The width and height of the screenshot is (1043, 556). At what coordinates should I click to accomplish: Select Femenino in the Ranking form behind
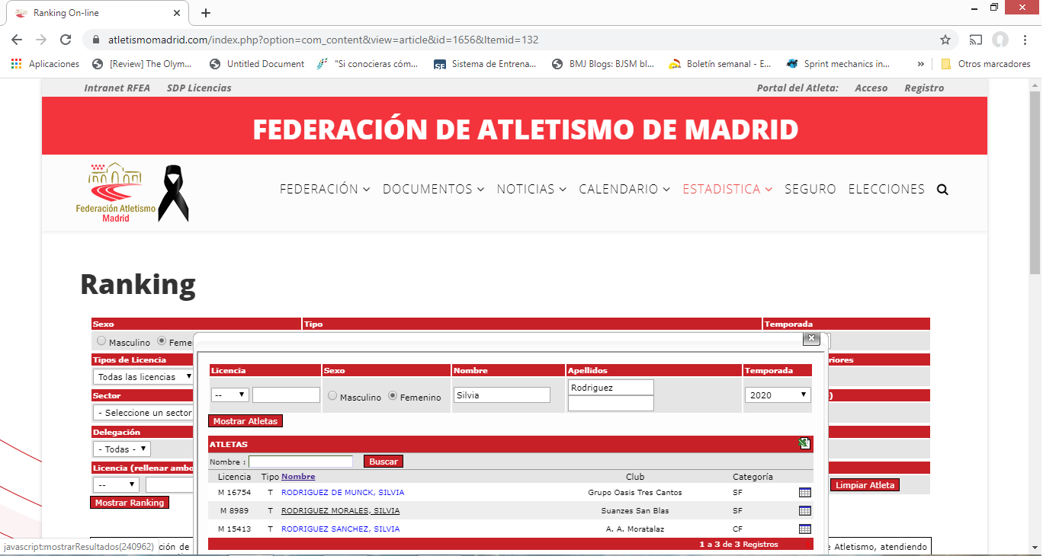[x=162, y=341]
